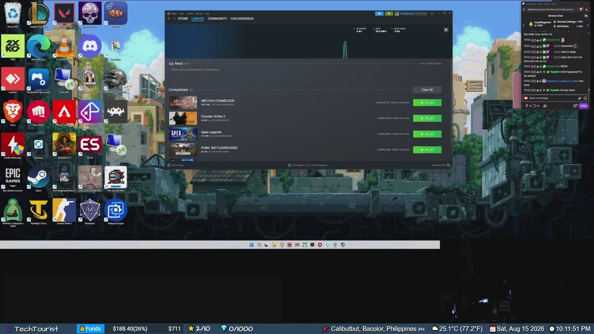Play MECCHA CHAMELEON from downloads
This screenshot has width=594, height=334.
pyautogui.click(x=427, y=103)
